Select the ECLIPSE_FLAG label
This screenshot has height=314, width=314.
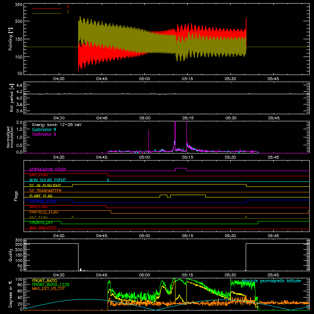[x=43, y=201]
